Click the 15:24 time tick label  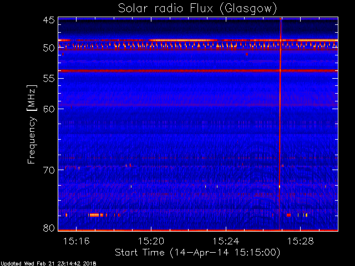(x=226, y=242)
